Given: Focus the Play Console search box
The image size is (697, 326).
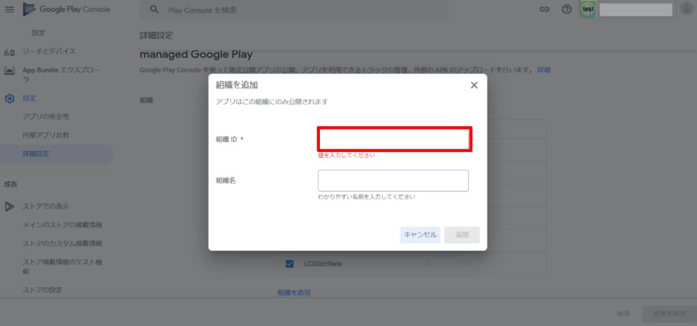Looking at the screenshot, I should [294, 10].
